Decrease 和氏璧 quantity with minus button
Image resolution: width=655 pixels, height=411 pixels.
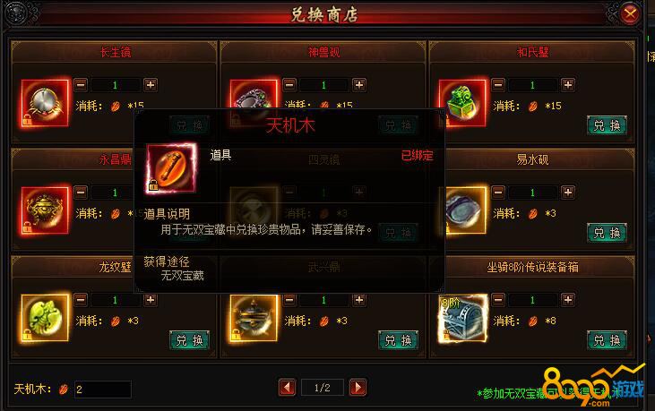click(x=498, y=85)
